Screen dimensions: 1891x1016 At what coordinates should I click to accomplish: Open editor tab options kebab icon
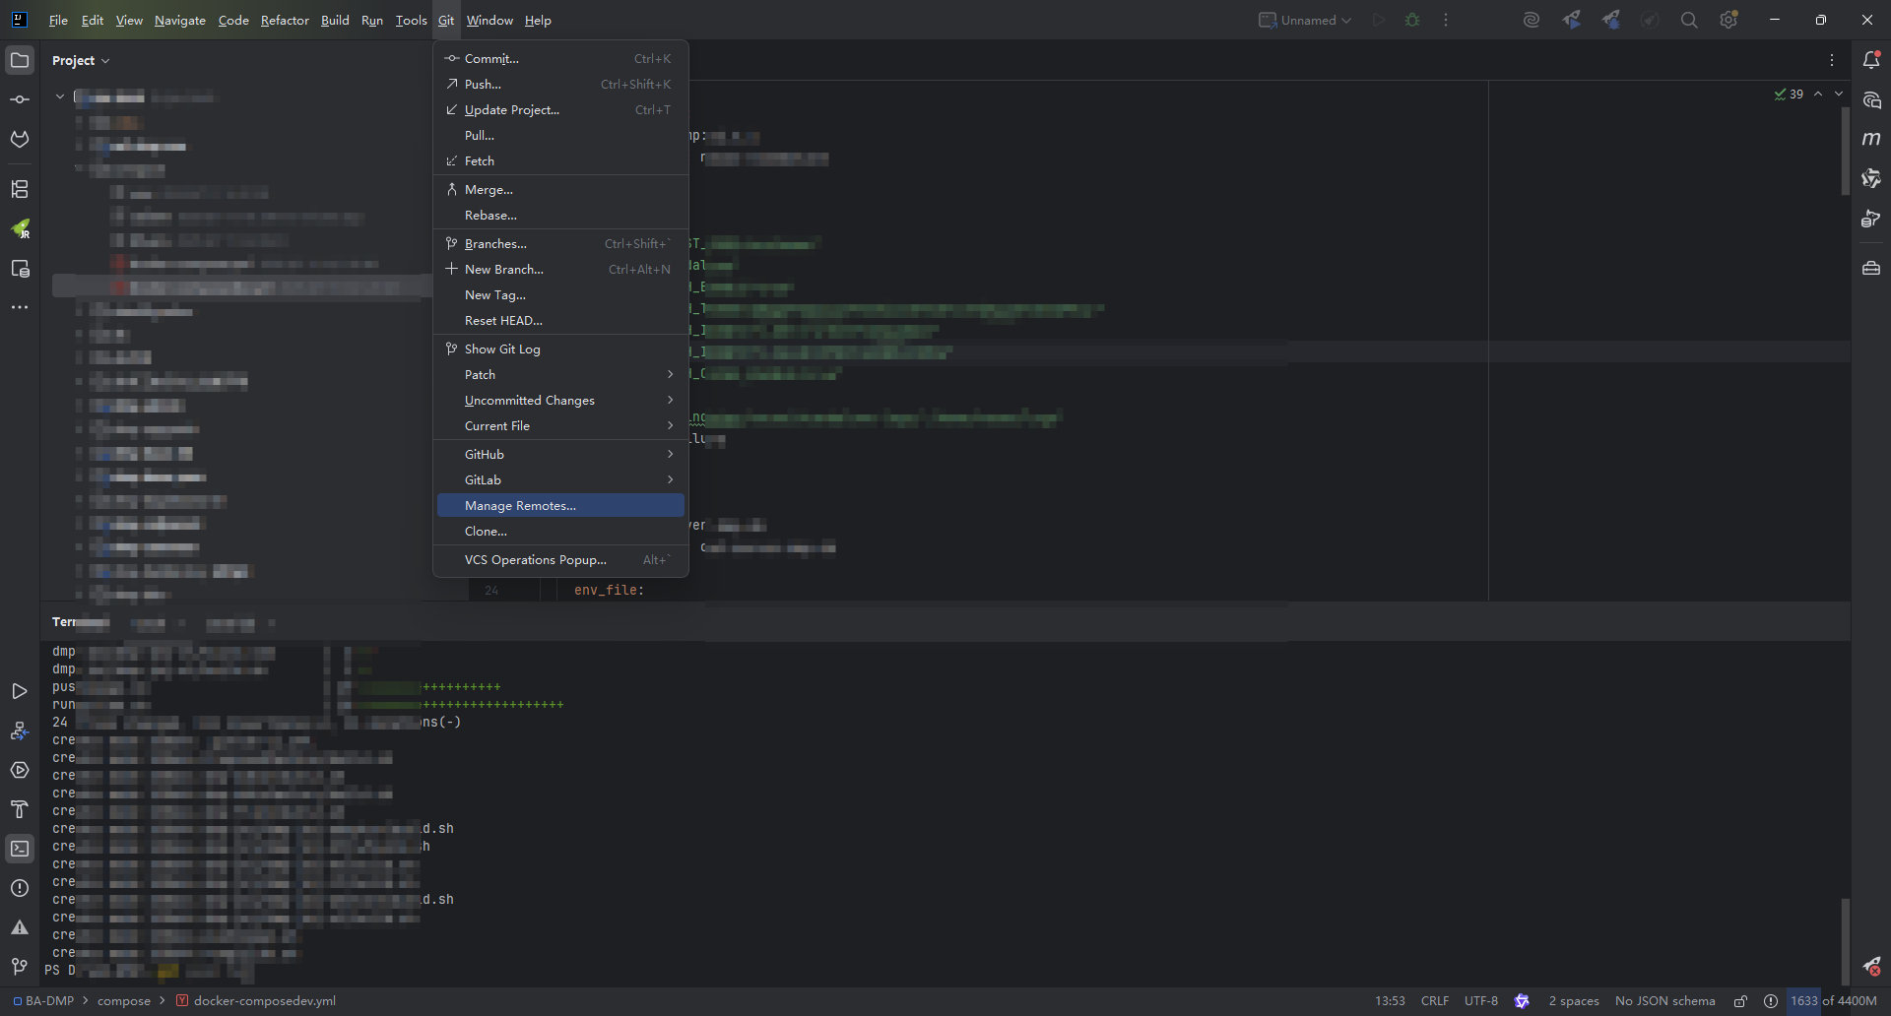coord(1832,60)
